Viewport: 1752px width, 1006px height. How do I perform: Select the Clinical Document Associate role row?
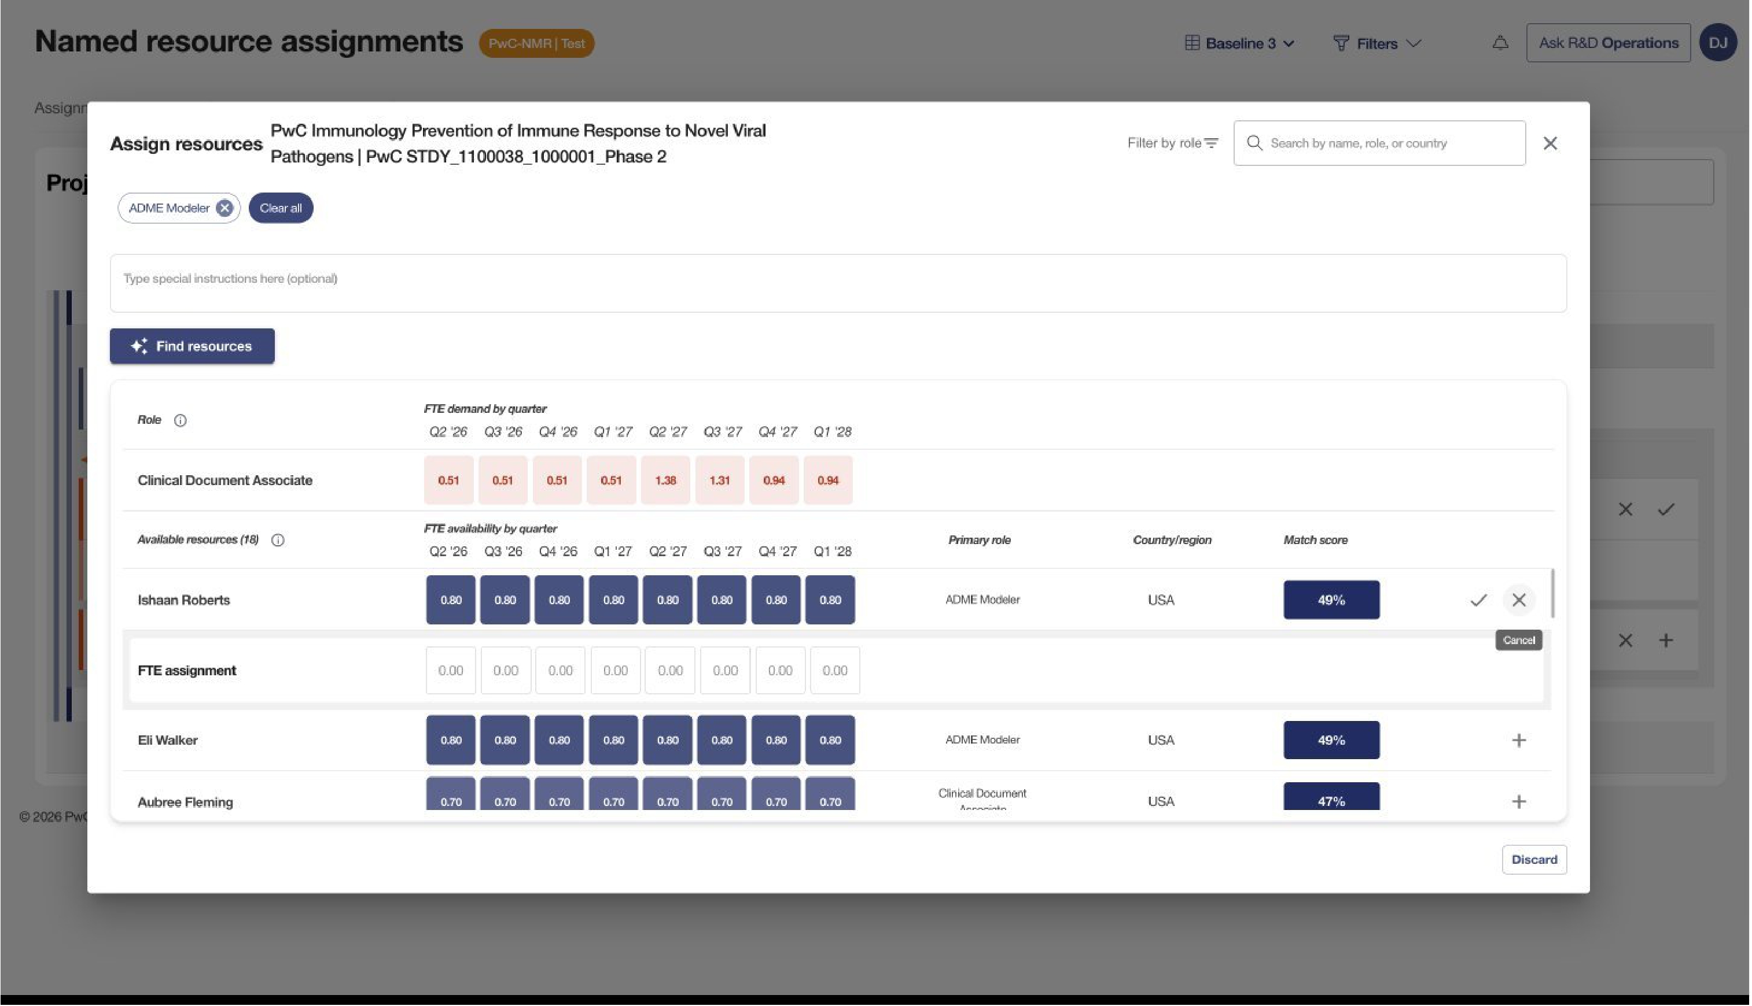click(838, 481)
